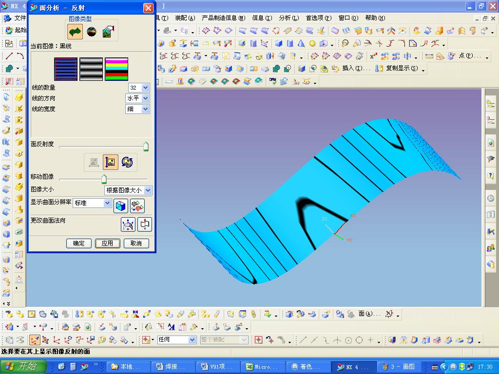Open the 分析(L) menu
The image size is (499, 374).
tap(288, 18)
